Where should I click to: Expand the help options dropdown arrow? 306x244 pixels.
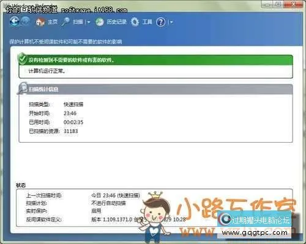tap(171, 22)
